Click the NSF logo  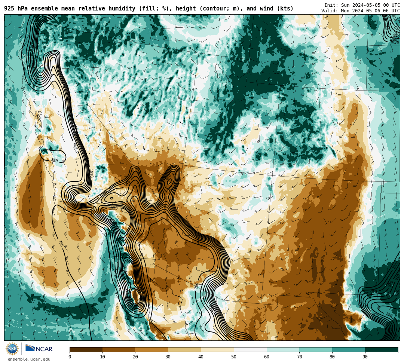pyautogui.click(x=12, y=349)
